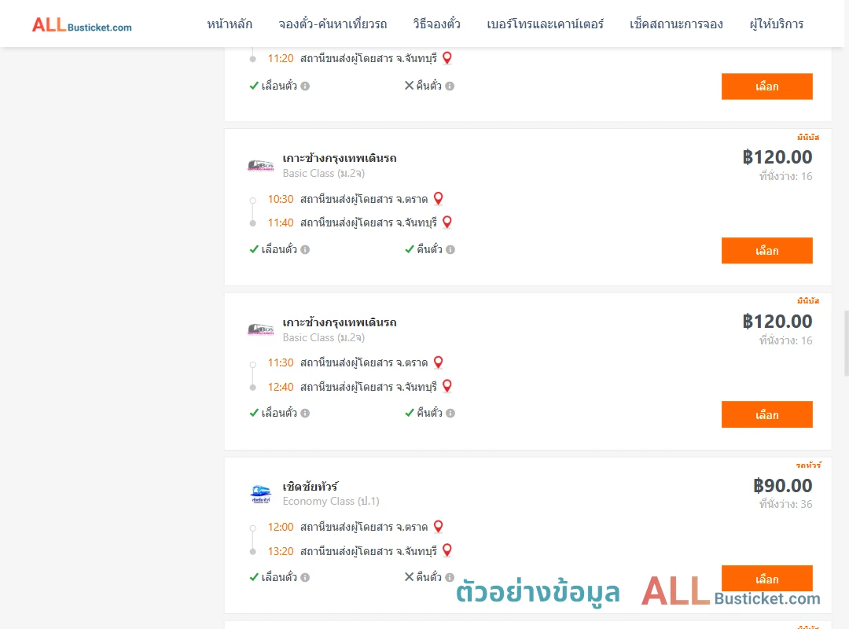
Task: Open map pin for 11:30 ตราด station
Action: pyautogui.click(x=439, y=362)
